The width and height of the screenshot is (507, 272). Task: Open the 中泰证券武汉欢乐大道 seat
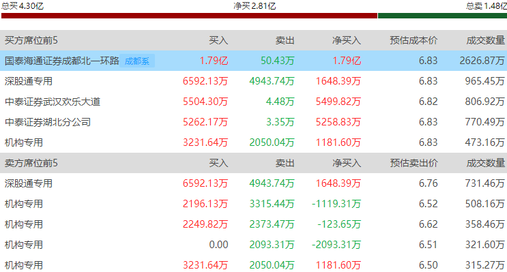click(x=53, y=102)
